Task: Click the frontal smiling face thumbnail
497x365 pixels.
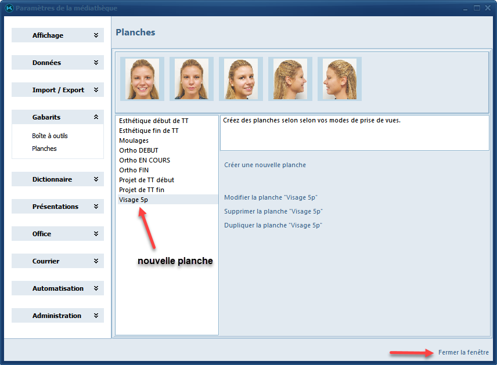Action: (x=142, y=79)
